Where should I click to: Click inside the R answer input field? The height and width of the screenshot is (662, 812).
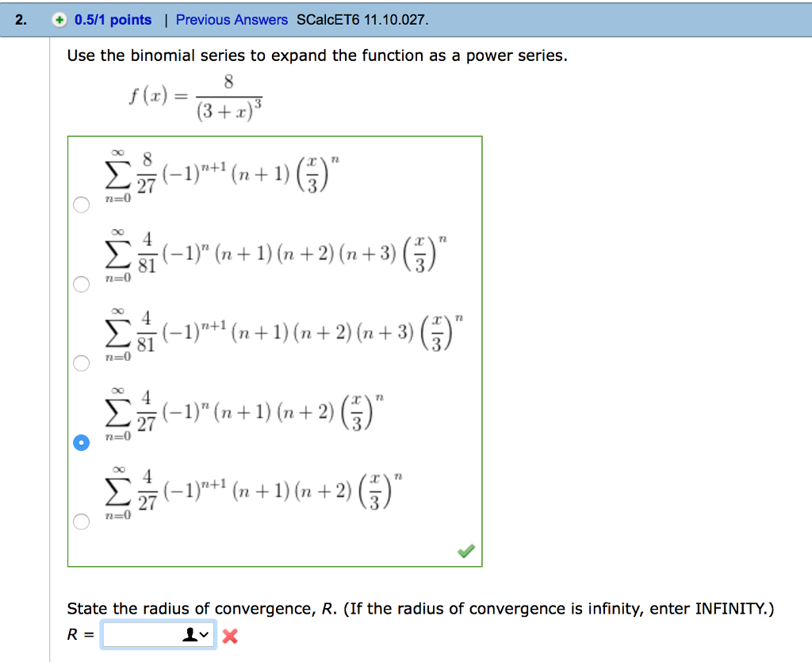(143, 633)
